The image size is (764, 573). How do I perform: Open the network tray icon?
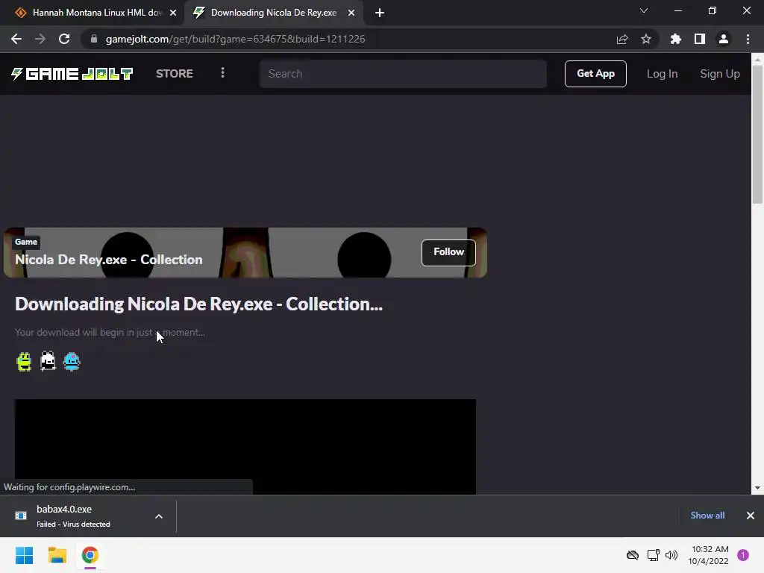pyautogui.click(x=653, y=555)
